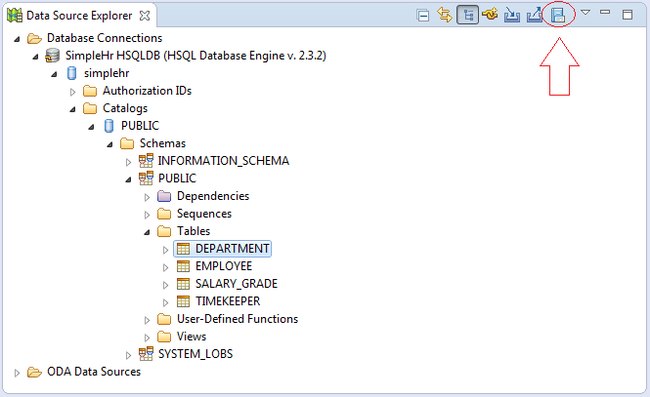Screen dimensions: 650x397
Task: Select the Dependencies label
Action: coord(213,196)
